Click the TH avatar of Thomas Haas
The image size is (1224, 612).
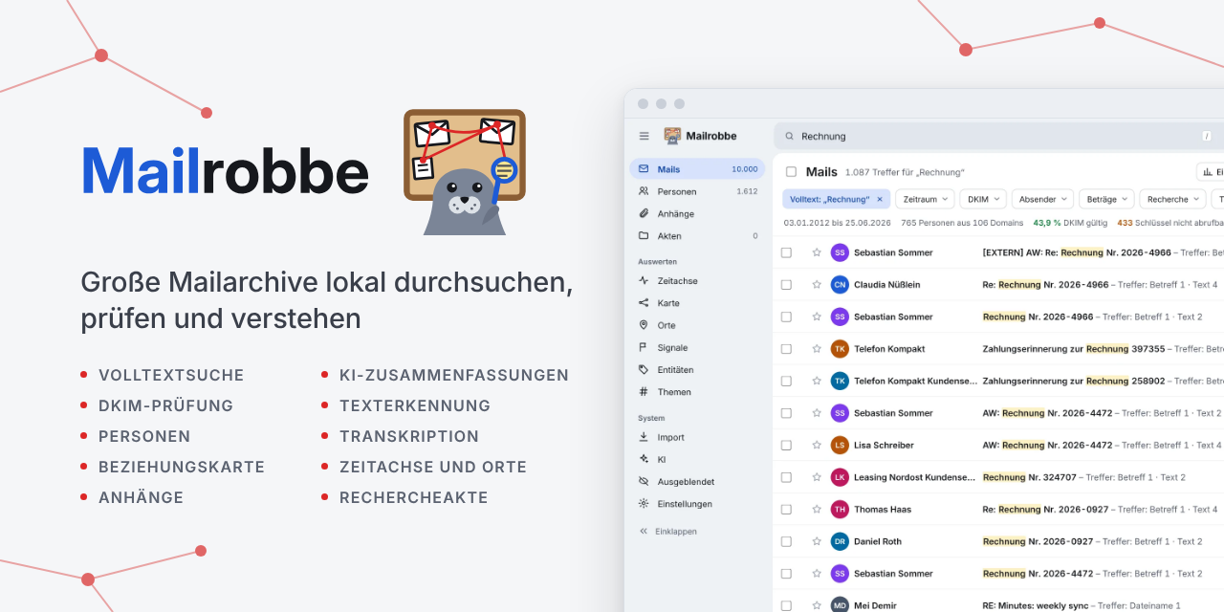(840, 510)
